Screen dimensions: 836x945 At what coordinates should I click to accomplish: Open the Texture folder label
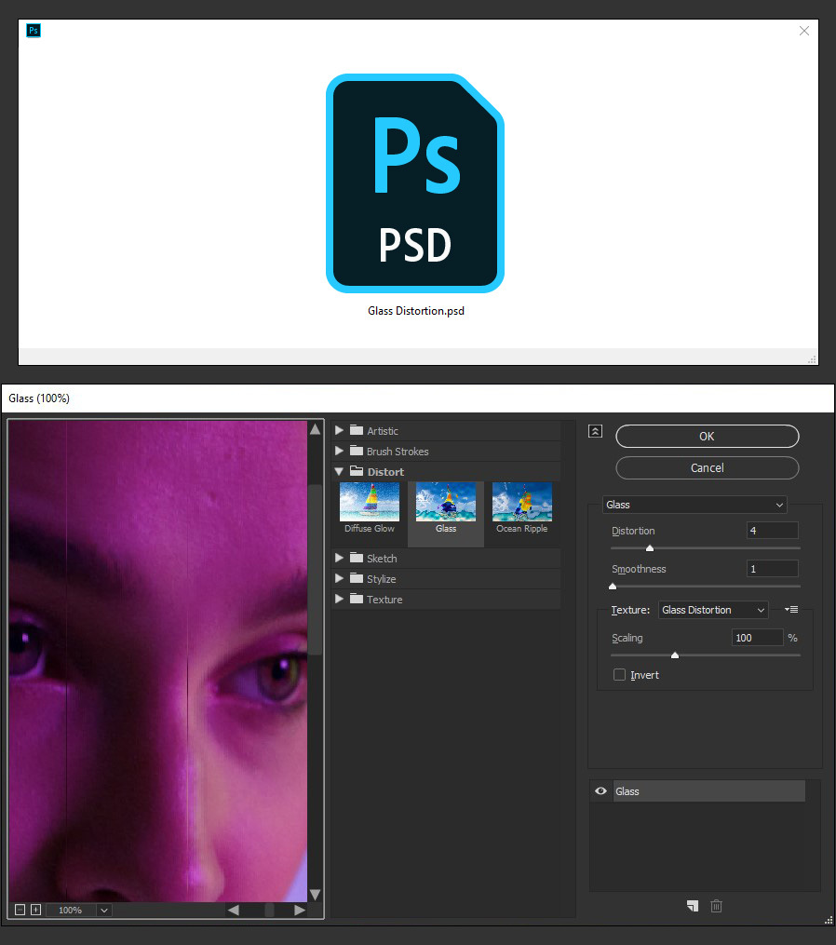point(384,600)
